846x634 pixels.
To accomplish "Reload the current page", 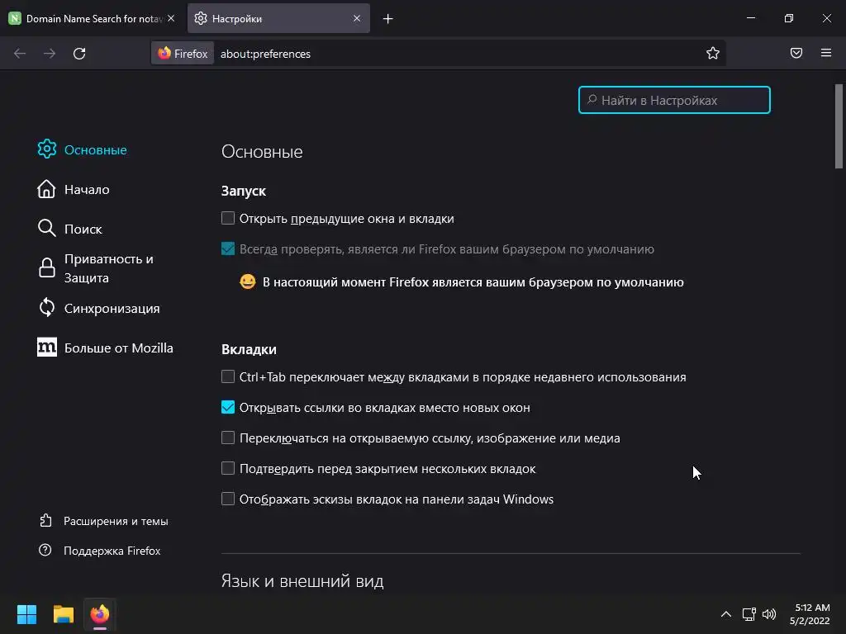I will coord(79,54).
